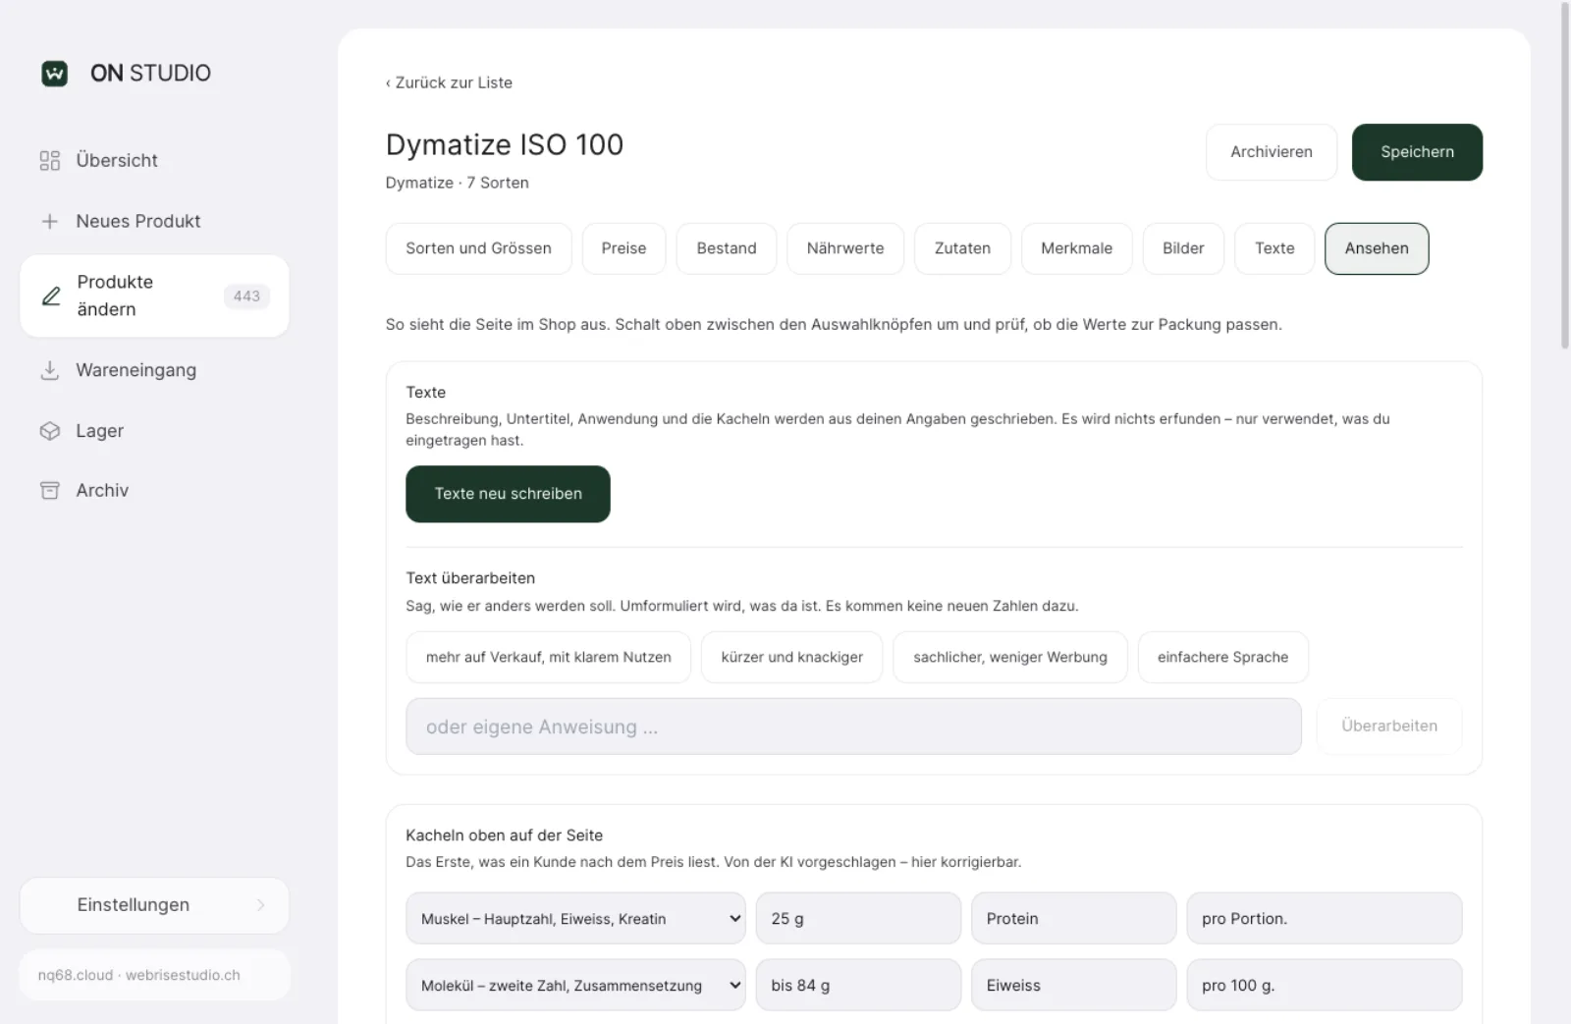Click the Lager box icon

click(50, 431)
